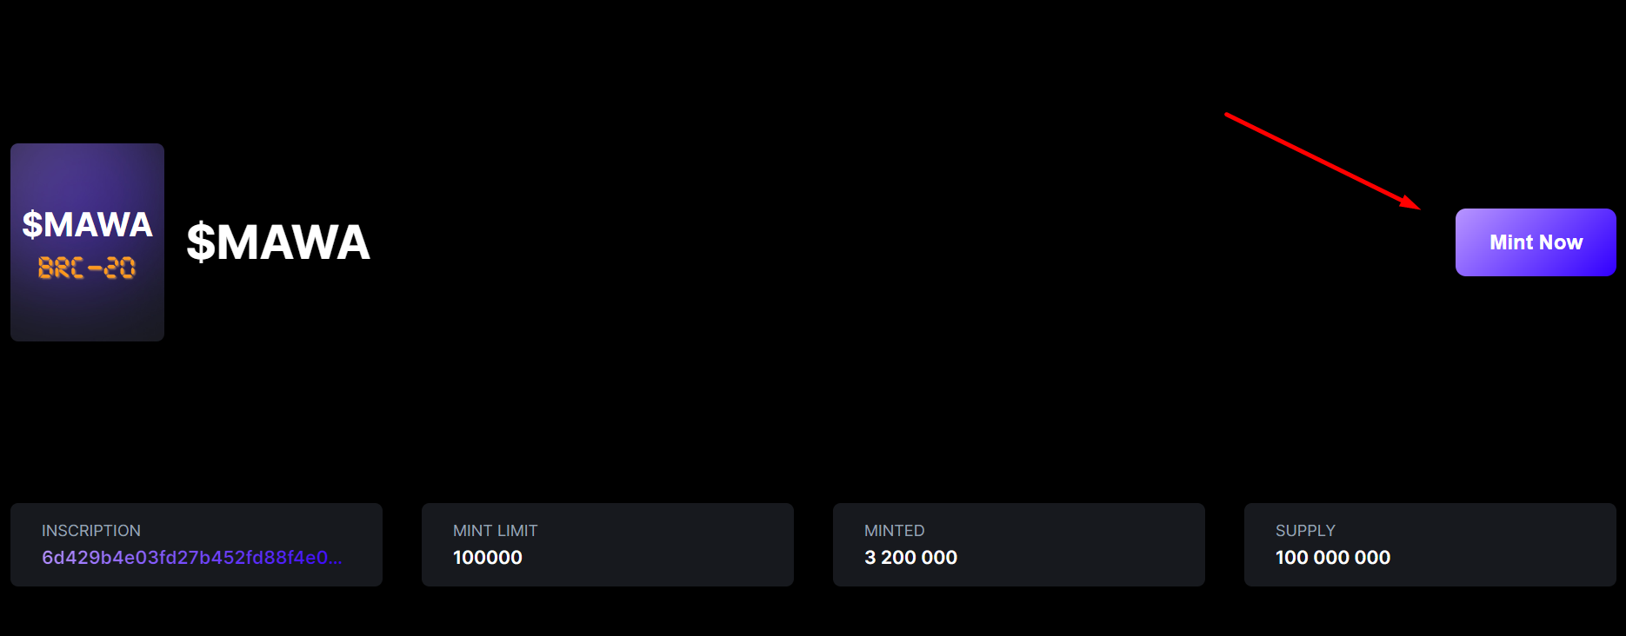Click empty right area of Supply card
This screenshot has height=636, width=1626.
[x=1513, y=545]
